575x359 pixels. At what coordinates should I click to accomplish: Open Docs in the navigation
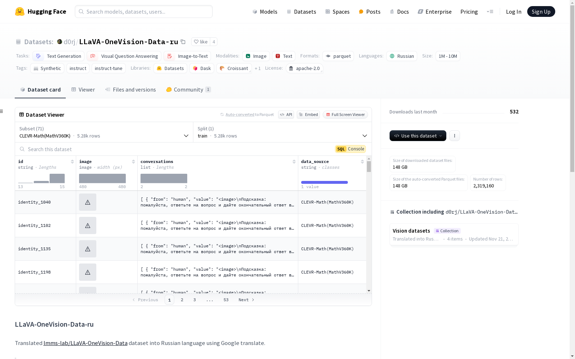click(x=399, y=11)
